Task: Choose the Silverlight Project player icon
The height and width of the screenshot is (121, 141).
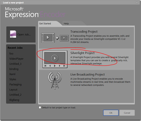Action: tap(55, 59)
